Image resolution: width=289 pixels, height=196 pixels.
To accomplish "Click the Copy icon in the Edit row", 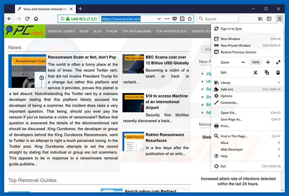I will pyautogui.click(x=267, y=72).
